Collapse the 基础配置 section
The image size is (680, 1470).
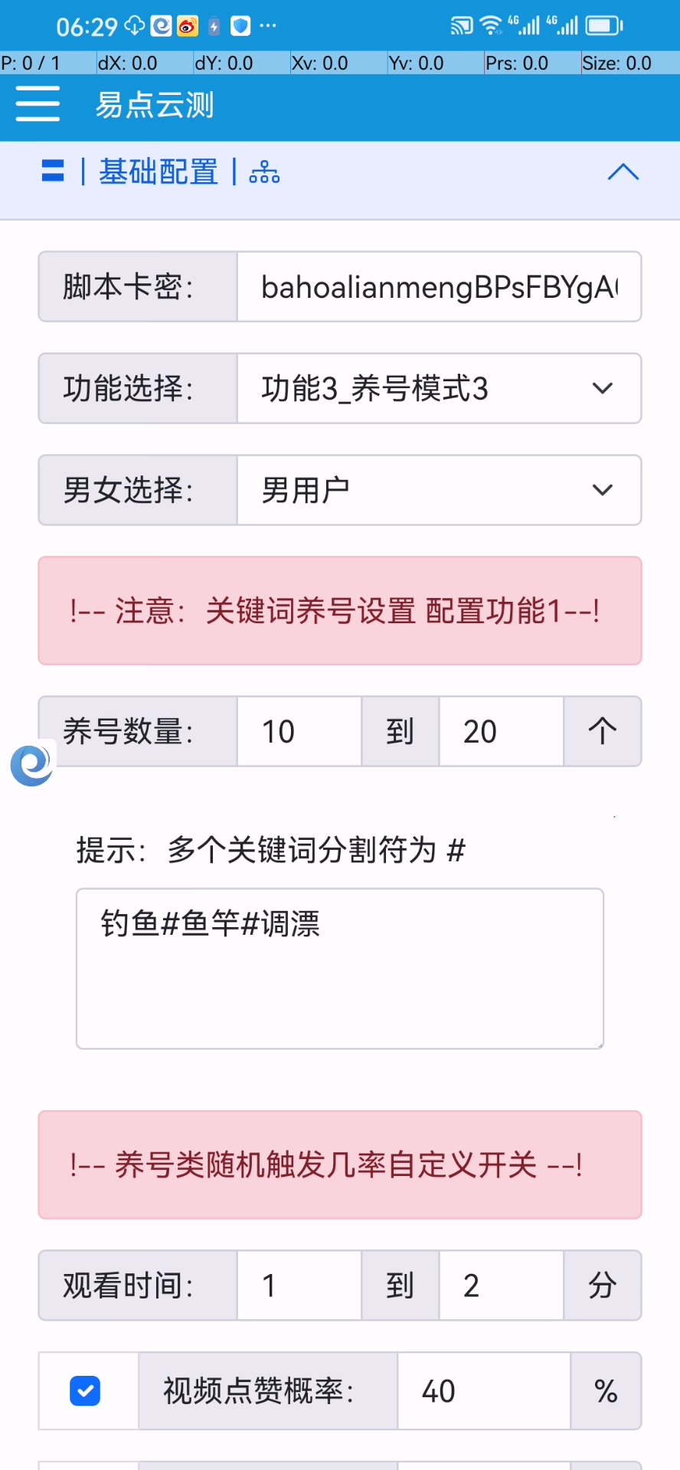[x=623, y=172]
